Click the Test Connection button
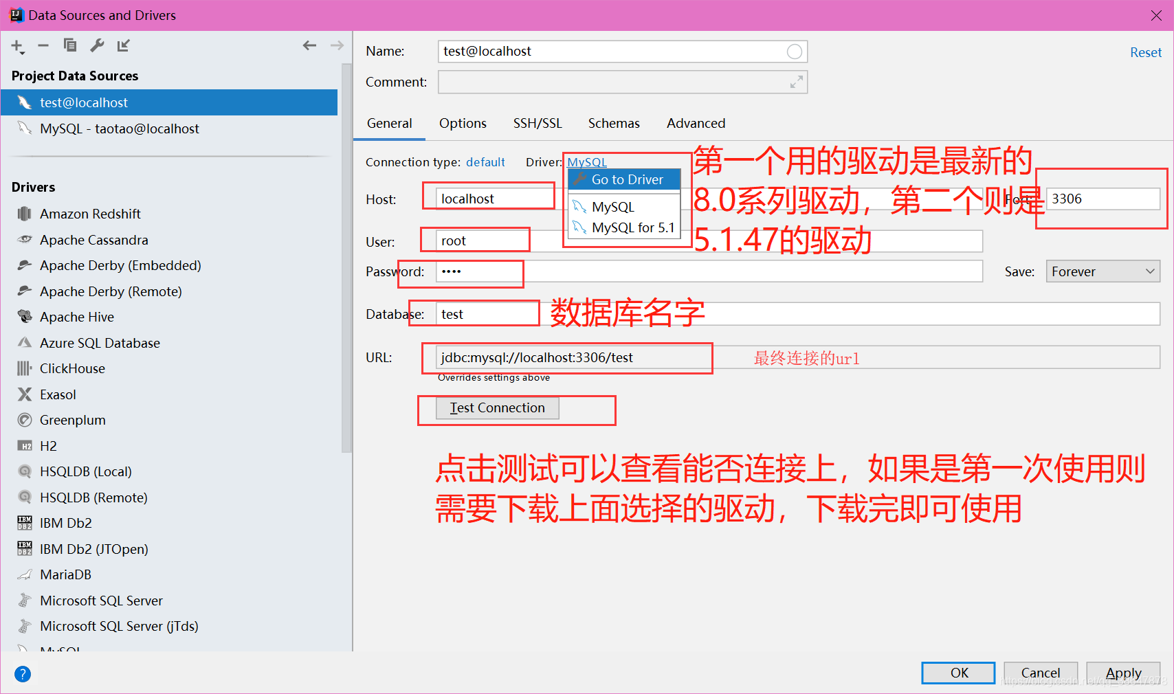Image resolution: width=1174 pixels, height=694 pixels. [498, 408]
